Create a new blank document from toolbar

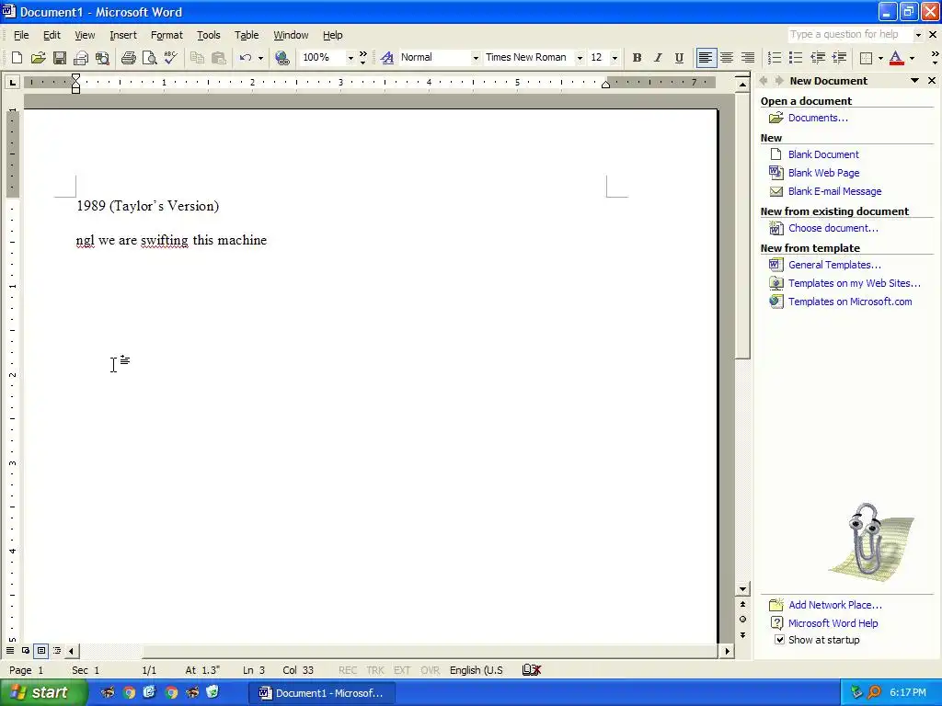click(17, 58)
